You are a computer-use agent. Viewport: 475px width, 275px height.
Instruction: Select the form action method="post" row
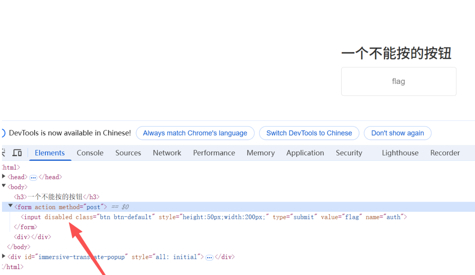click(238, 207)
